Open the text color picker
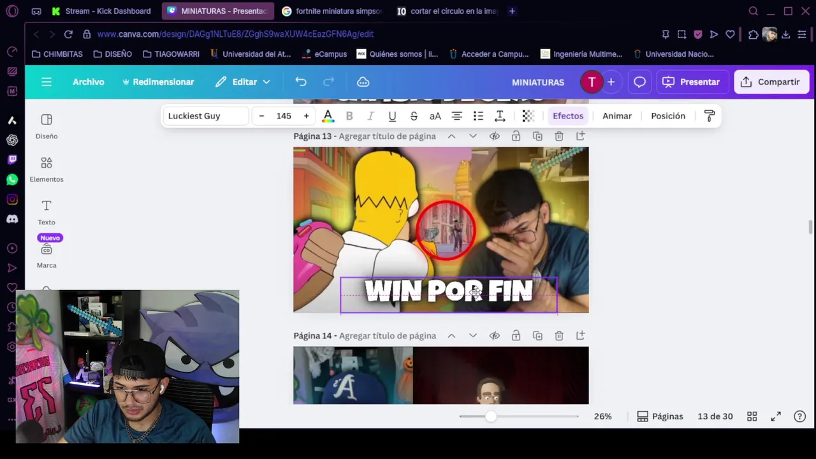Viewport: 816px width, 459px height. coord(328,116)
